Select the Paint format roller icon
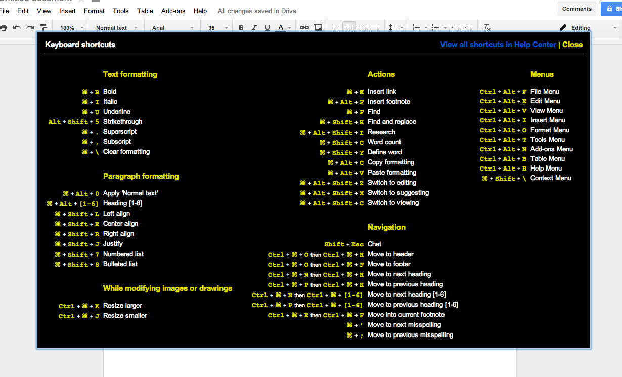 click(43, 28)
